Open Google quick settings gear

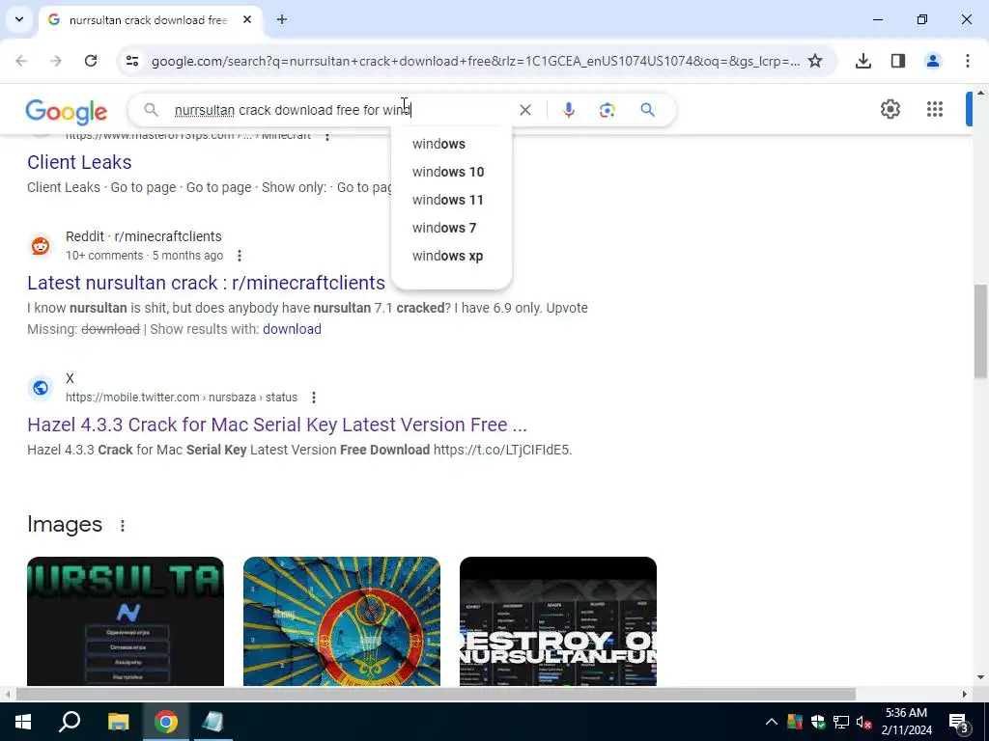890,110
